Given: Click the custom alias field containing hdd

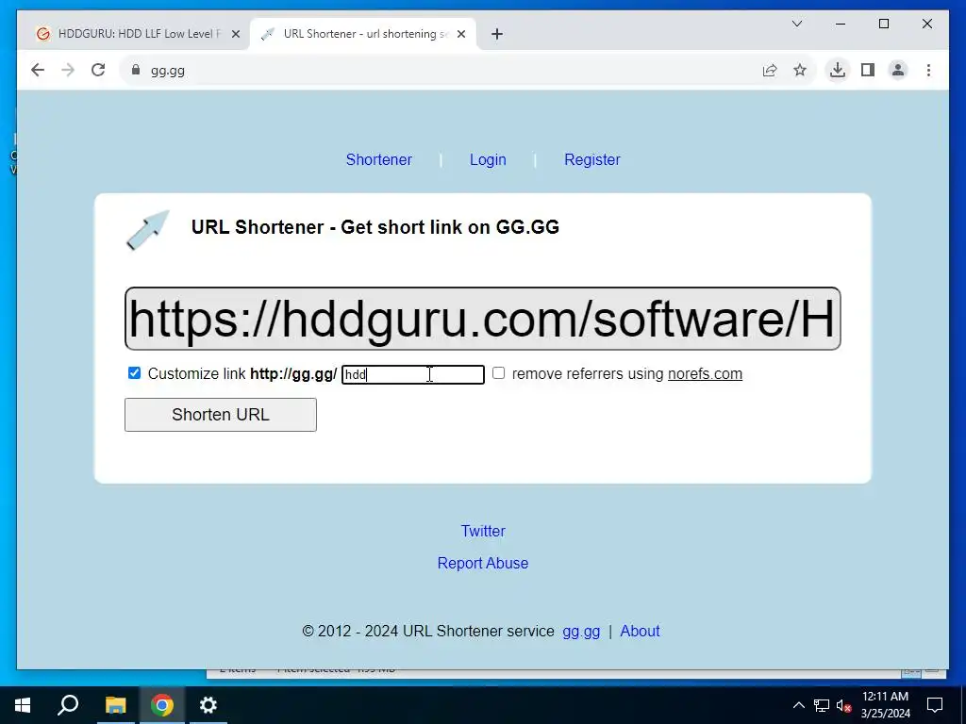Looking at the screenshot, I should [413, 374].
